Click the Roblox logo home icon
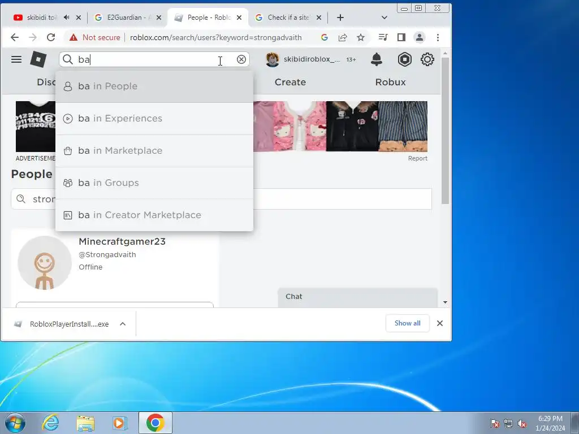The width and height of the screenshot is (579, 434). (x=38, y=59)
